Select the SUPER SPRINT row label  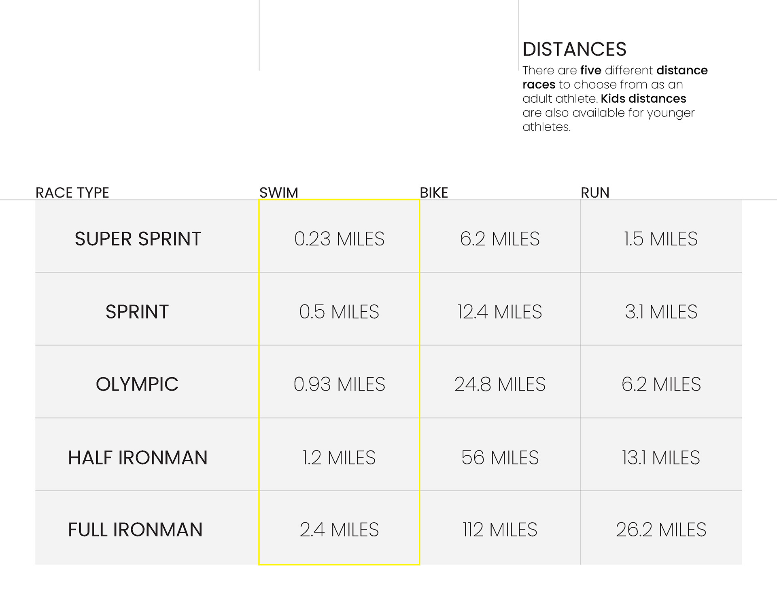[138, 239]
